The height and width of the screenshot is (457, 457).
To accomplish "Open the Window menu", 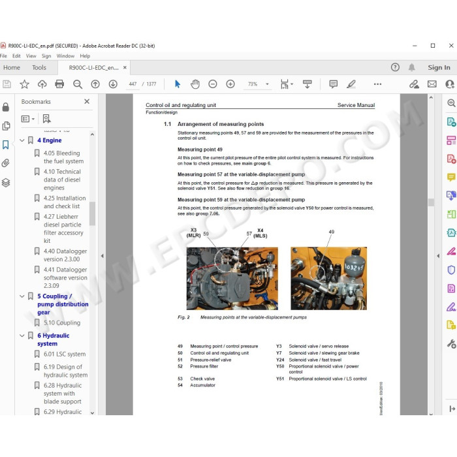I will click(65, 55).
